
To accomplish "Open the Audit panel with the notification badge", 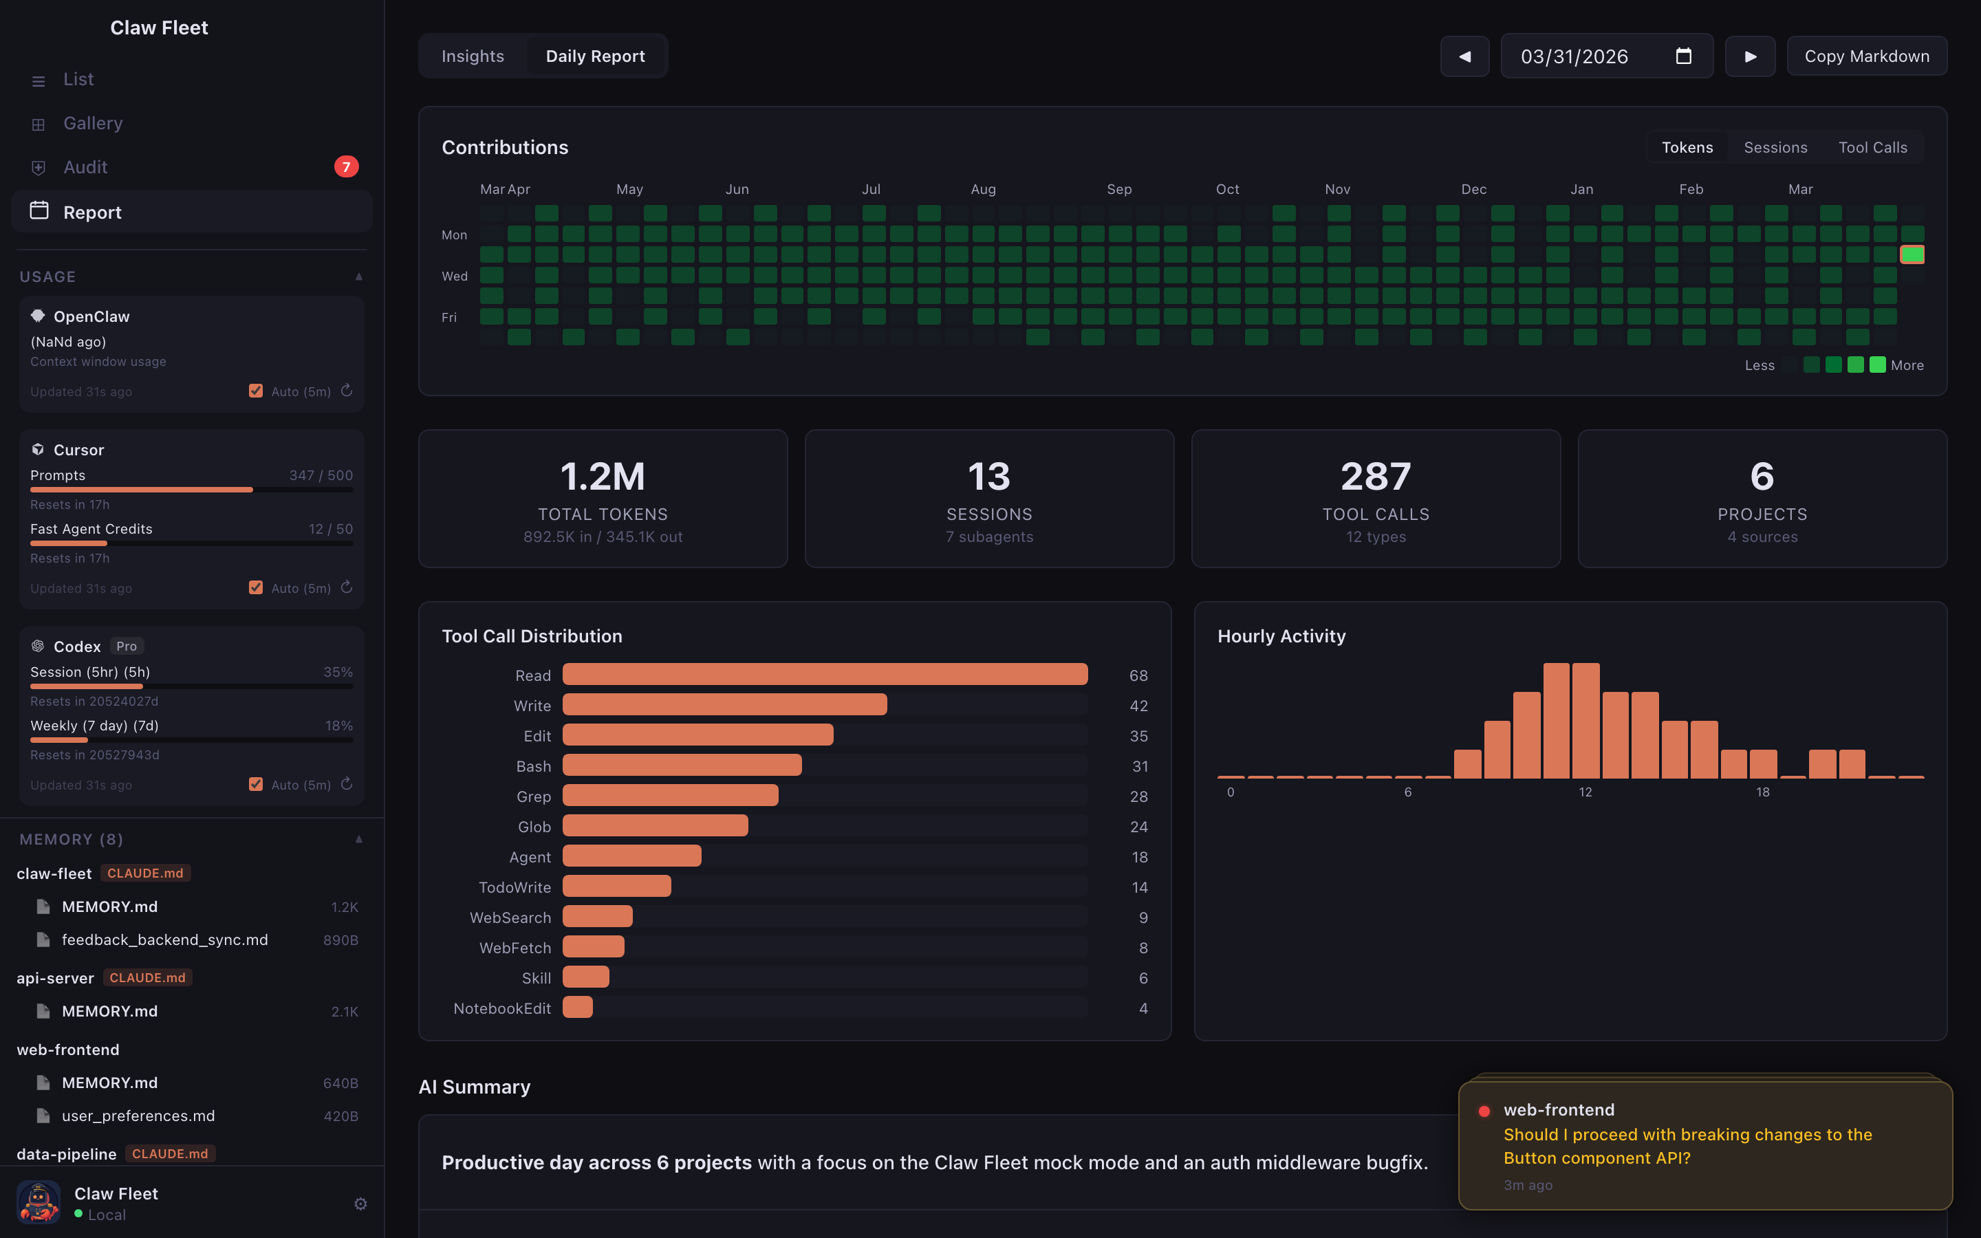I will click(x=85, y=167).
